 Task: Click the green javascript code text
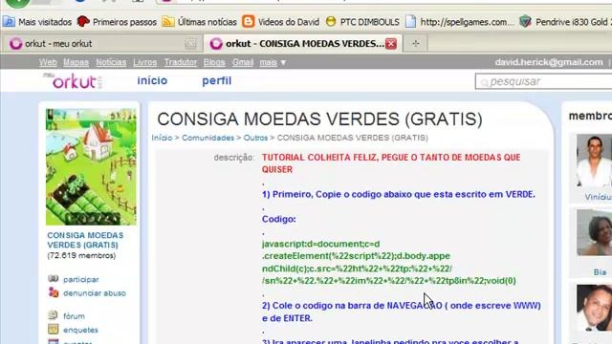[x=389, y=262]
